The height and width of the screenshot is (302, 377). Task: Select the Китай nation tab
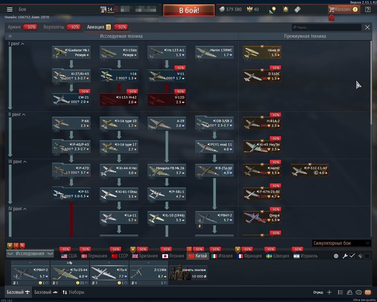click(198, 256)
